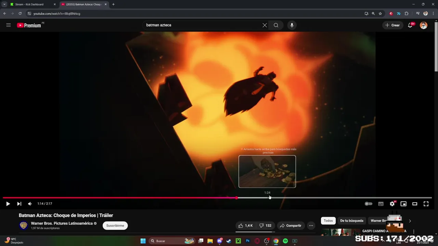
Task: Close the Batman Azteca tab
Action: (105, 4)
